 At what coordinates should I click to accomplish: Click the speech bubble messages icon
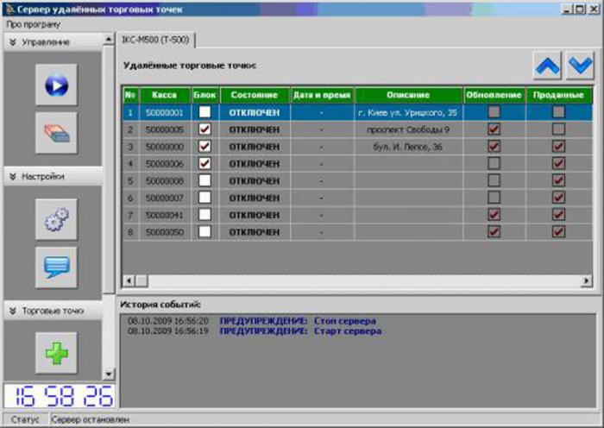pyautogui.click(x=56, y=267)
